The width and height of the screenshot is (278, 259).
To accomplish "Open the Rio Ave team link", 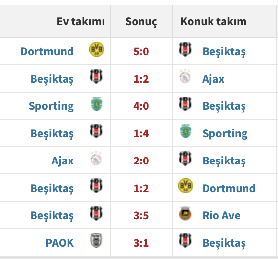I will (221, 215).
